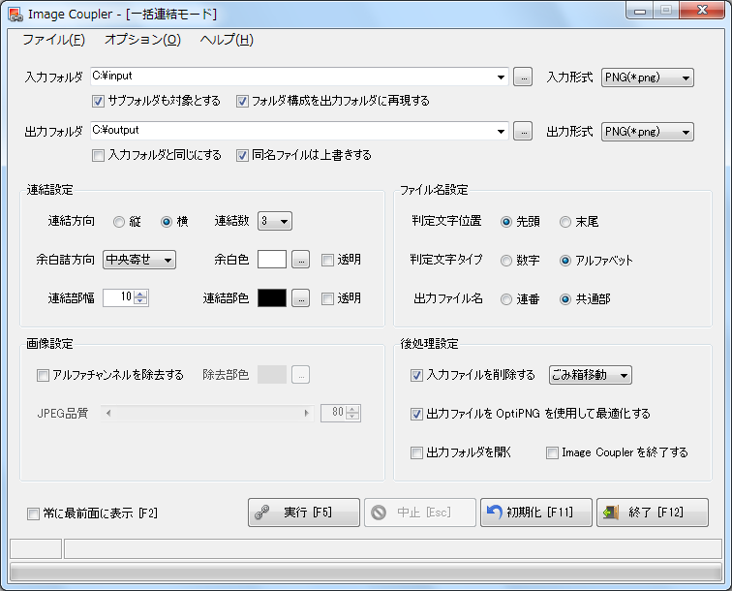Click the 初期化 [F11] reset button
Image resolution: width=732 pixels, height=591 pixels.
pyautogui.click(x=535, y=513)
